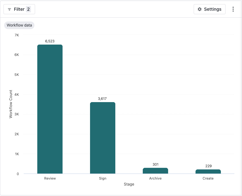The height and width of the screenshot is (196, 242).
Task: Click the 5K y-axis tick label
Action: (17, 75)
